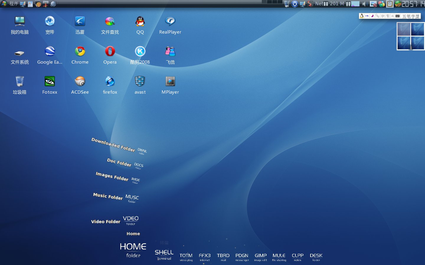The image size is (425, 265).
Task: Open CLPP notes launcher
Action: (x=297, y=257)
